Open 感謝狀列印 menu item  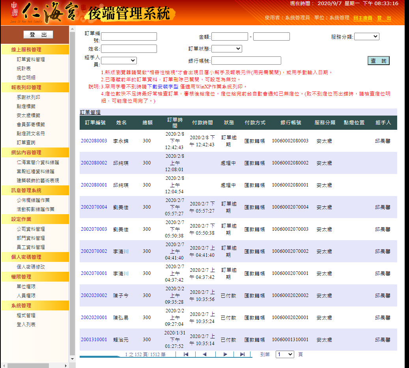pos(28,97)
